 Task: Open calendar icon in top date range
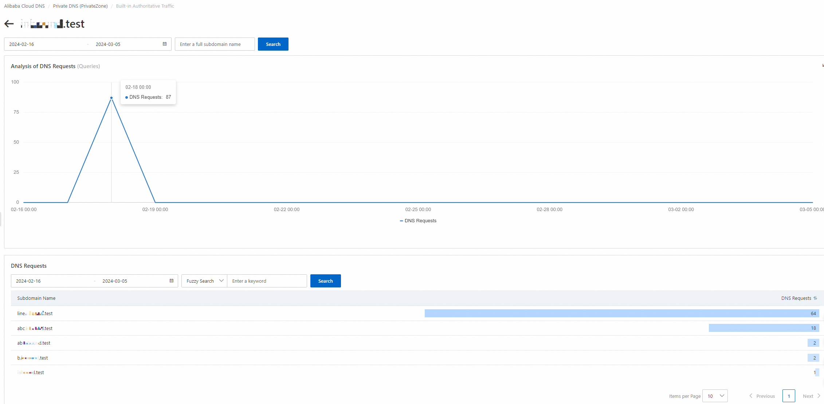(165, 44)
